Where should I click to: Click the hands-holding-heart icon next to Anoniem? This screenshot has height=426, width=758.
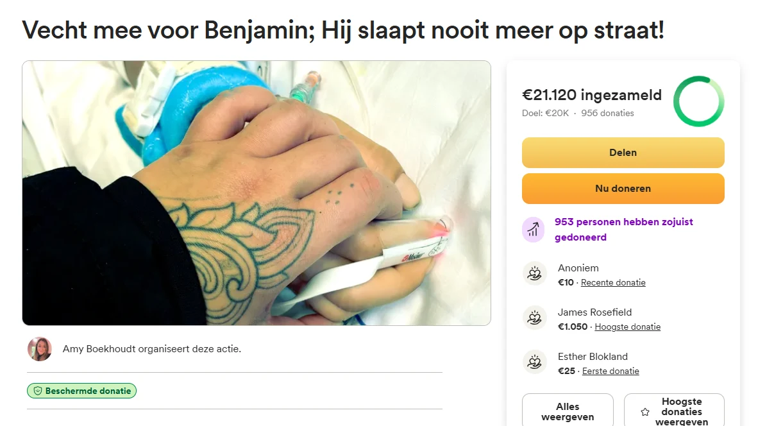(x=535, y=274)
